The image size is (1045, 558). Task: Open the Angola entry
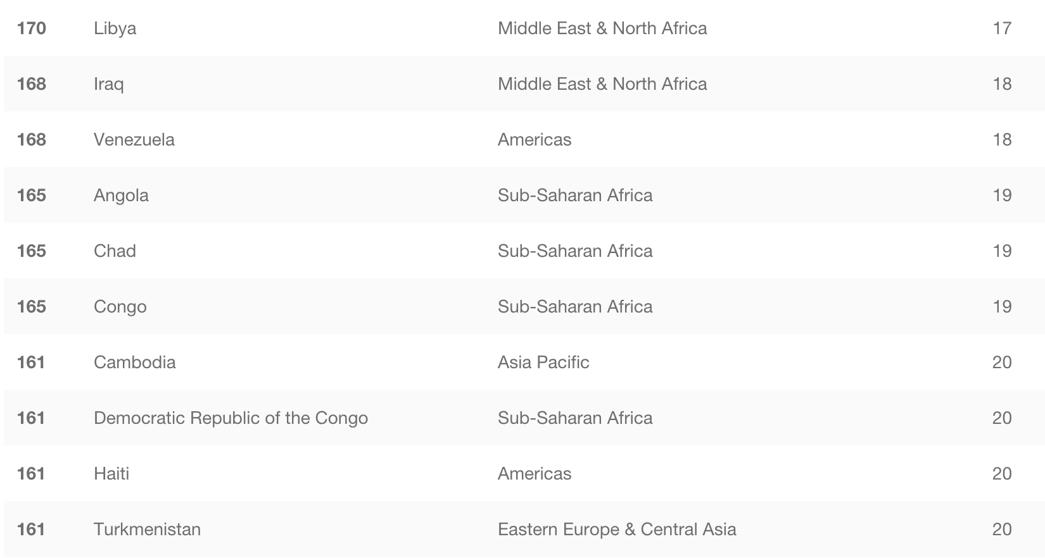click(x=121, y=195)
